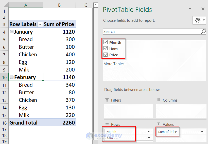Click the search magnifier icon in fields pane
208x144 pixels.
tap(203, 32)
